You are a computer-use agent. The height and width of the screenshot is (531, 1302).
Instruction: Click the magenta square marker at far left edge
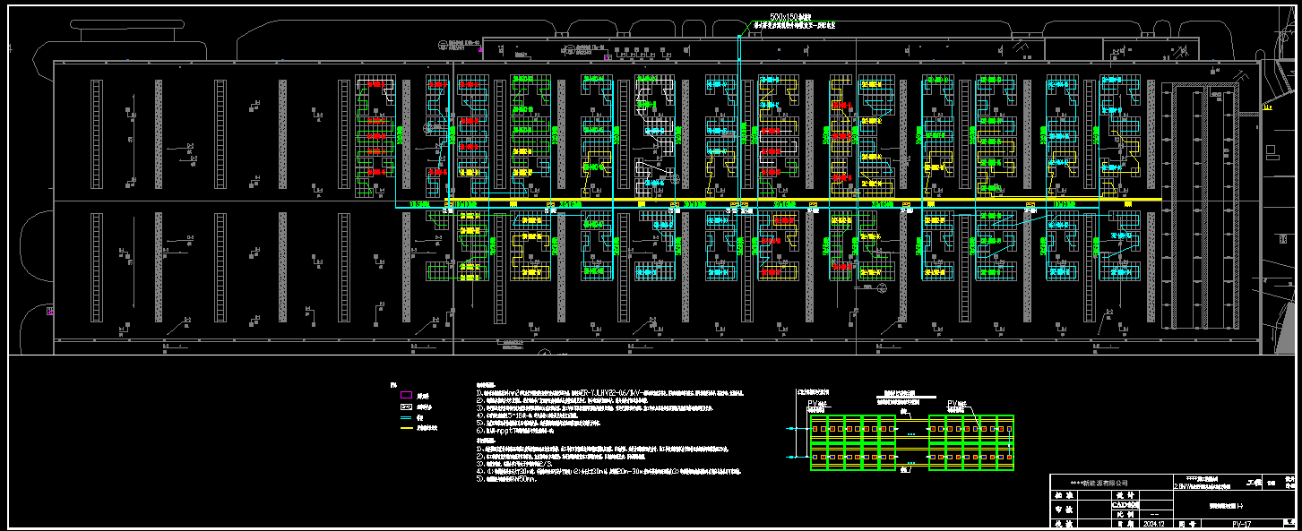click(x=50, y=312)
